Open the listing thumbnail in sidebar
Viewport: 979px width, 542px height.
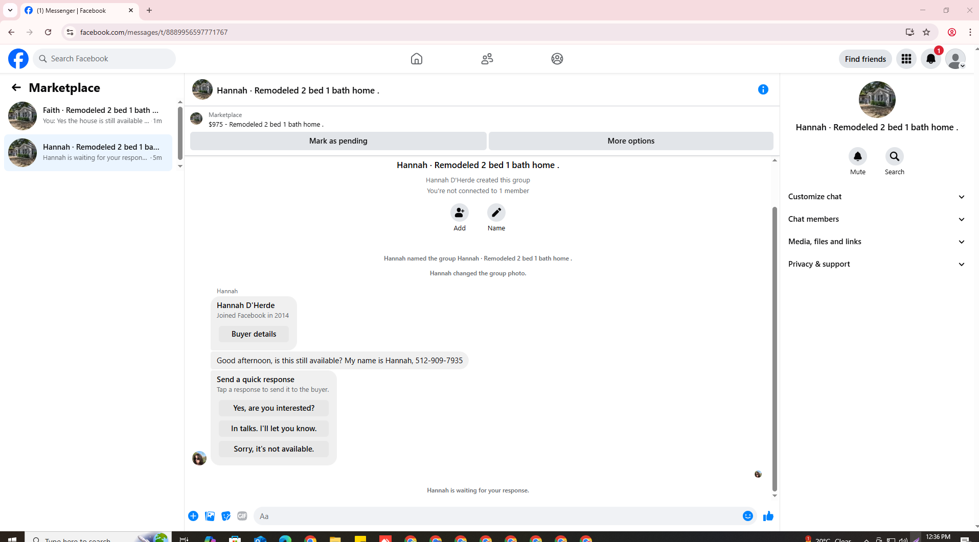tap(877, 100)
